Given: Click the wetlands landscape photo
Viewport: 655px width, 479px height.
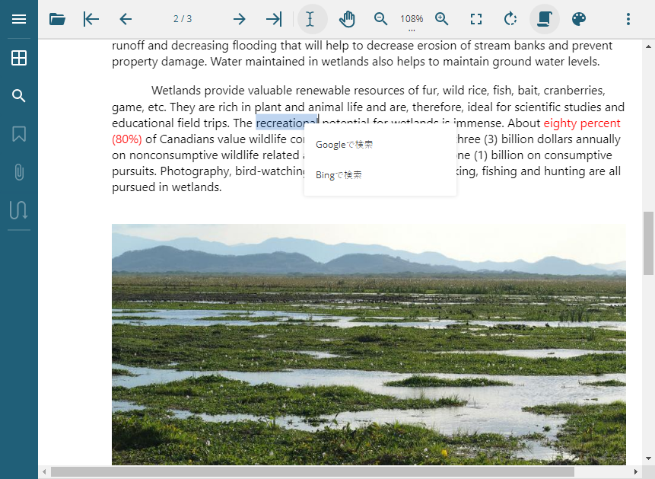Looking at the screenshot, I should point(369,345).
